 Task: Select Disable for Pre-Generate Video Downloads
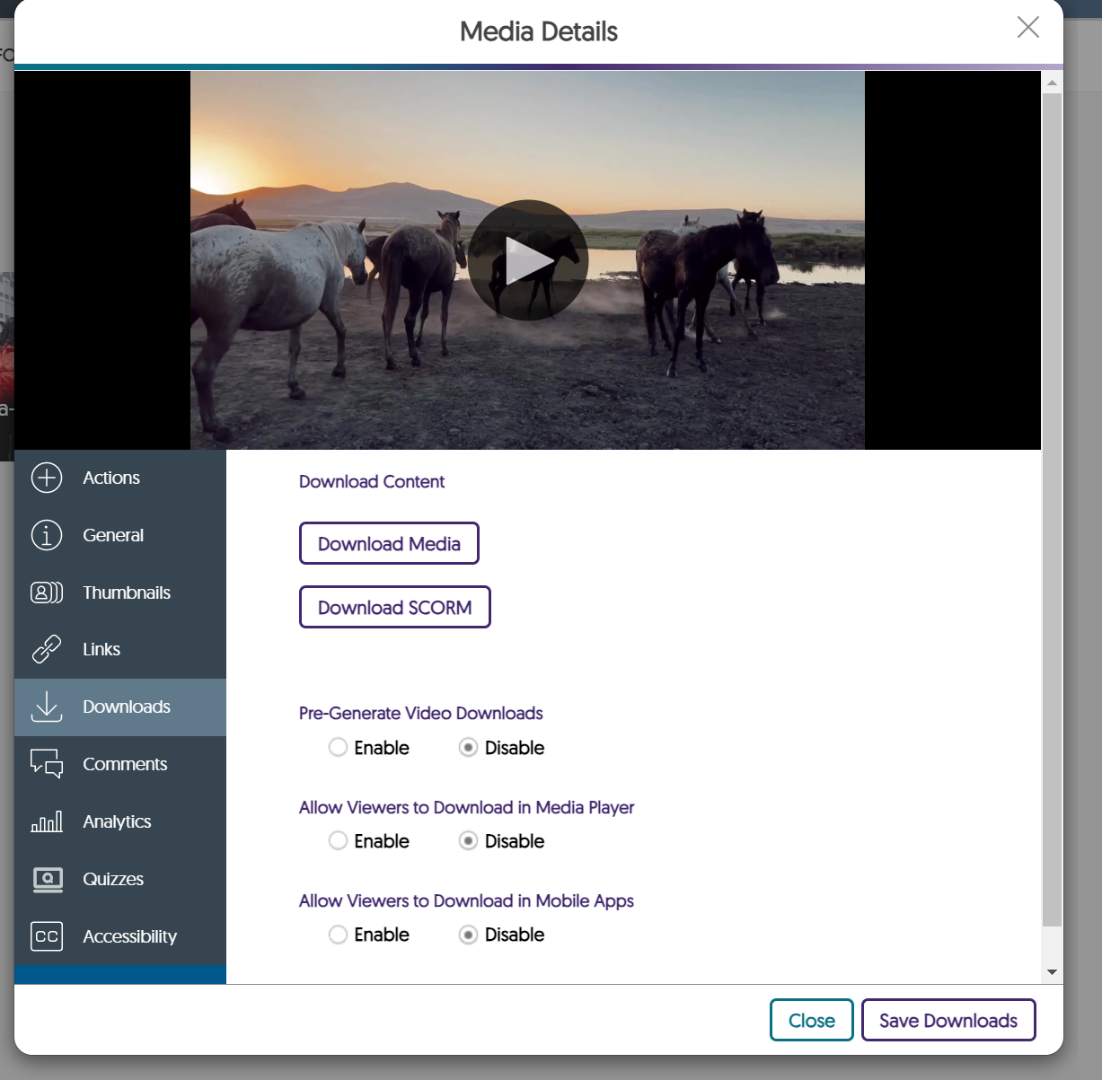coord(468,747)
